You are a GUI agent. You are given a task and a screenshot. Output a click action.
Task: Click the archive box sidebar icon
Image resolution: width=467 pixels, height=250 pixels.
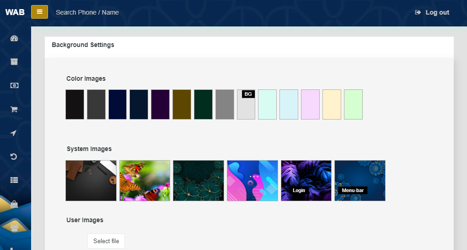coord(14,62)
